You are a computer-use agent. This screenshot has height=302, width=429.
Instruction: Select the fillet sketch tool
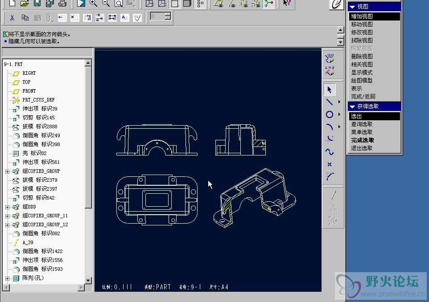330,139
